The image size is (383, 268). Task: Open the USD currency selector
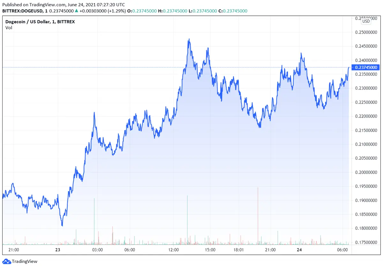[366, 21]
